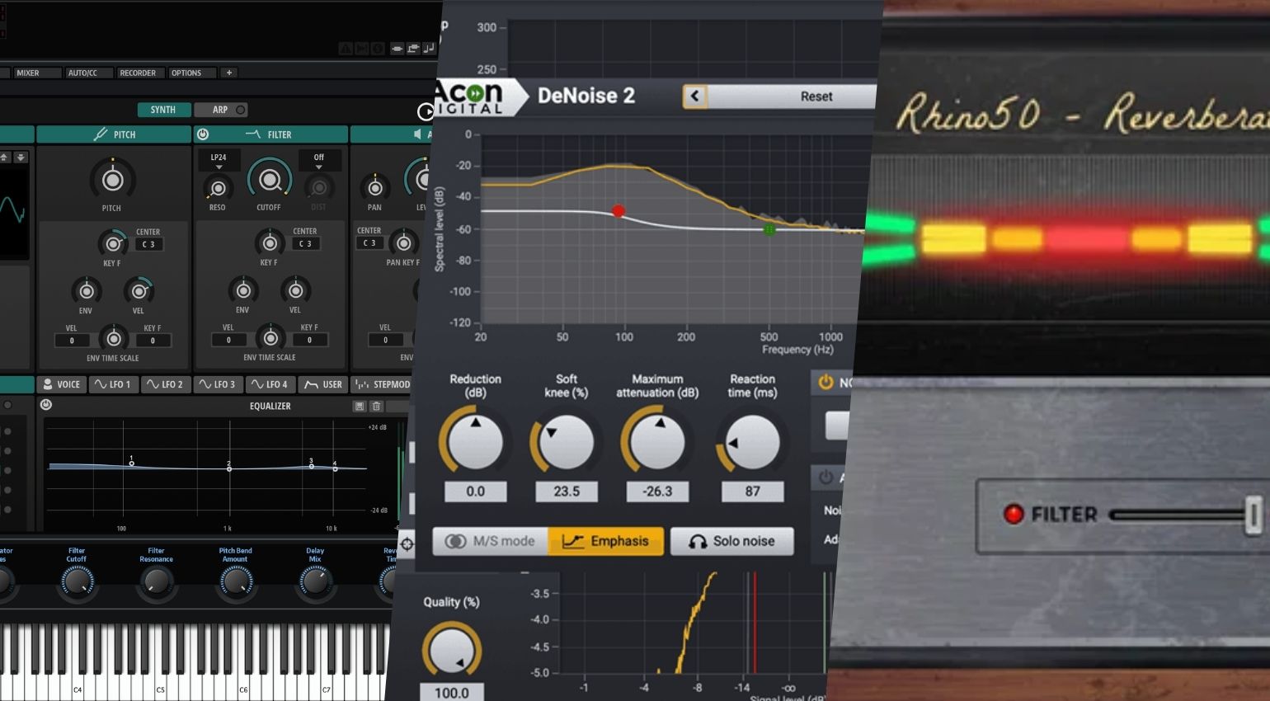Viewport: 1270px width, 701px height.
Task: Click Reduction (dB) knob in DeNoise
Action: 475,441
